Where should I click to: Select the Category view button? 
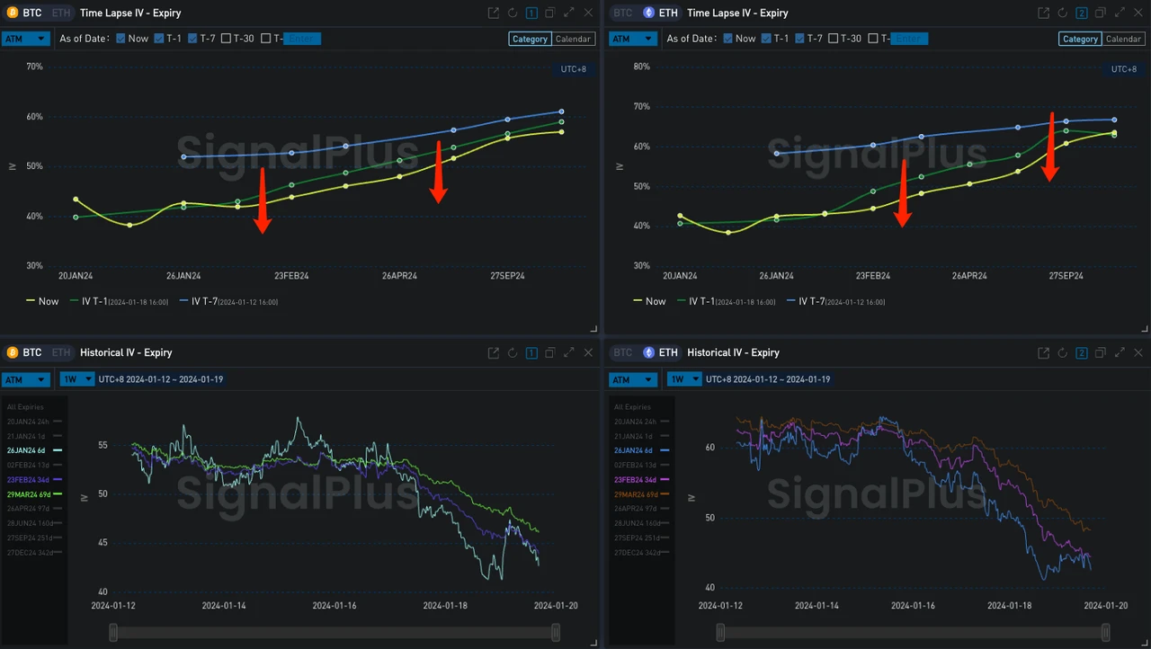(x=530, y=39)
